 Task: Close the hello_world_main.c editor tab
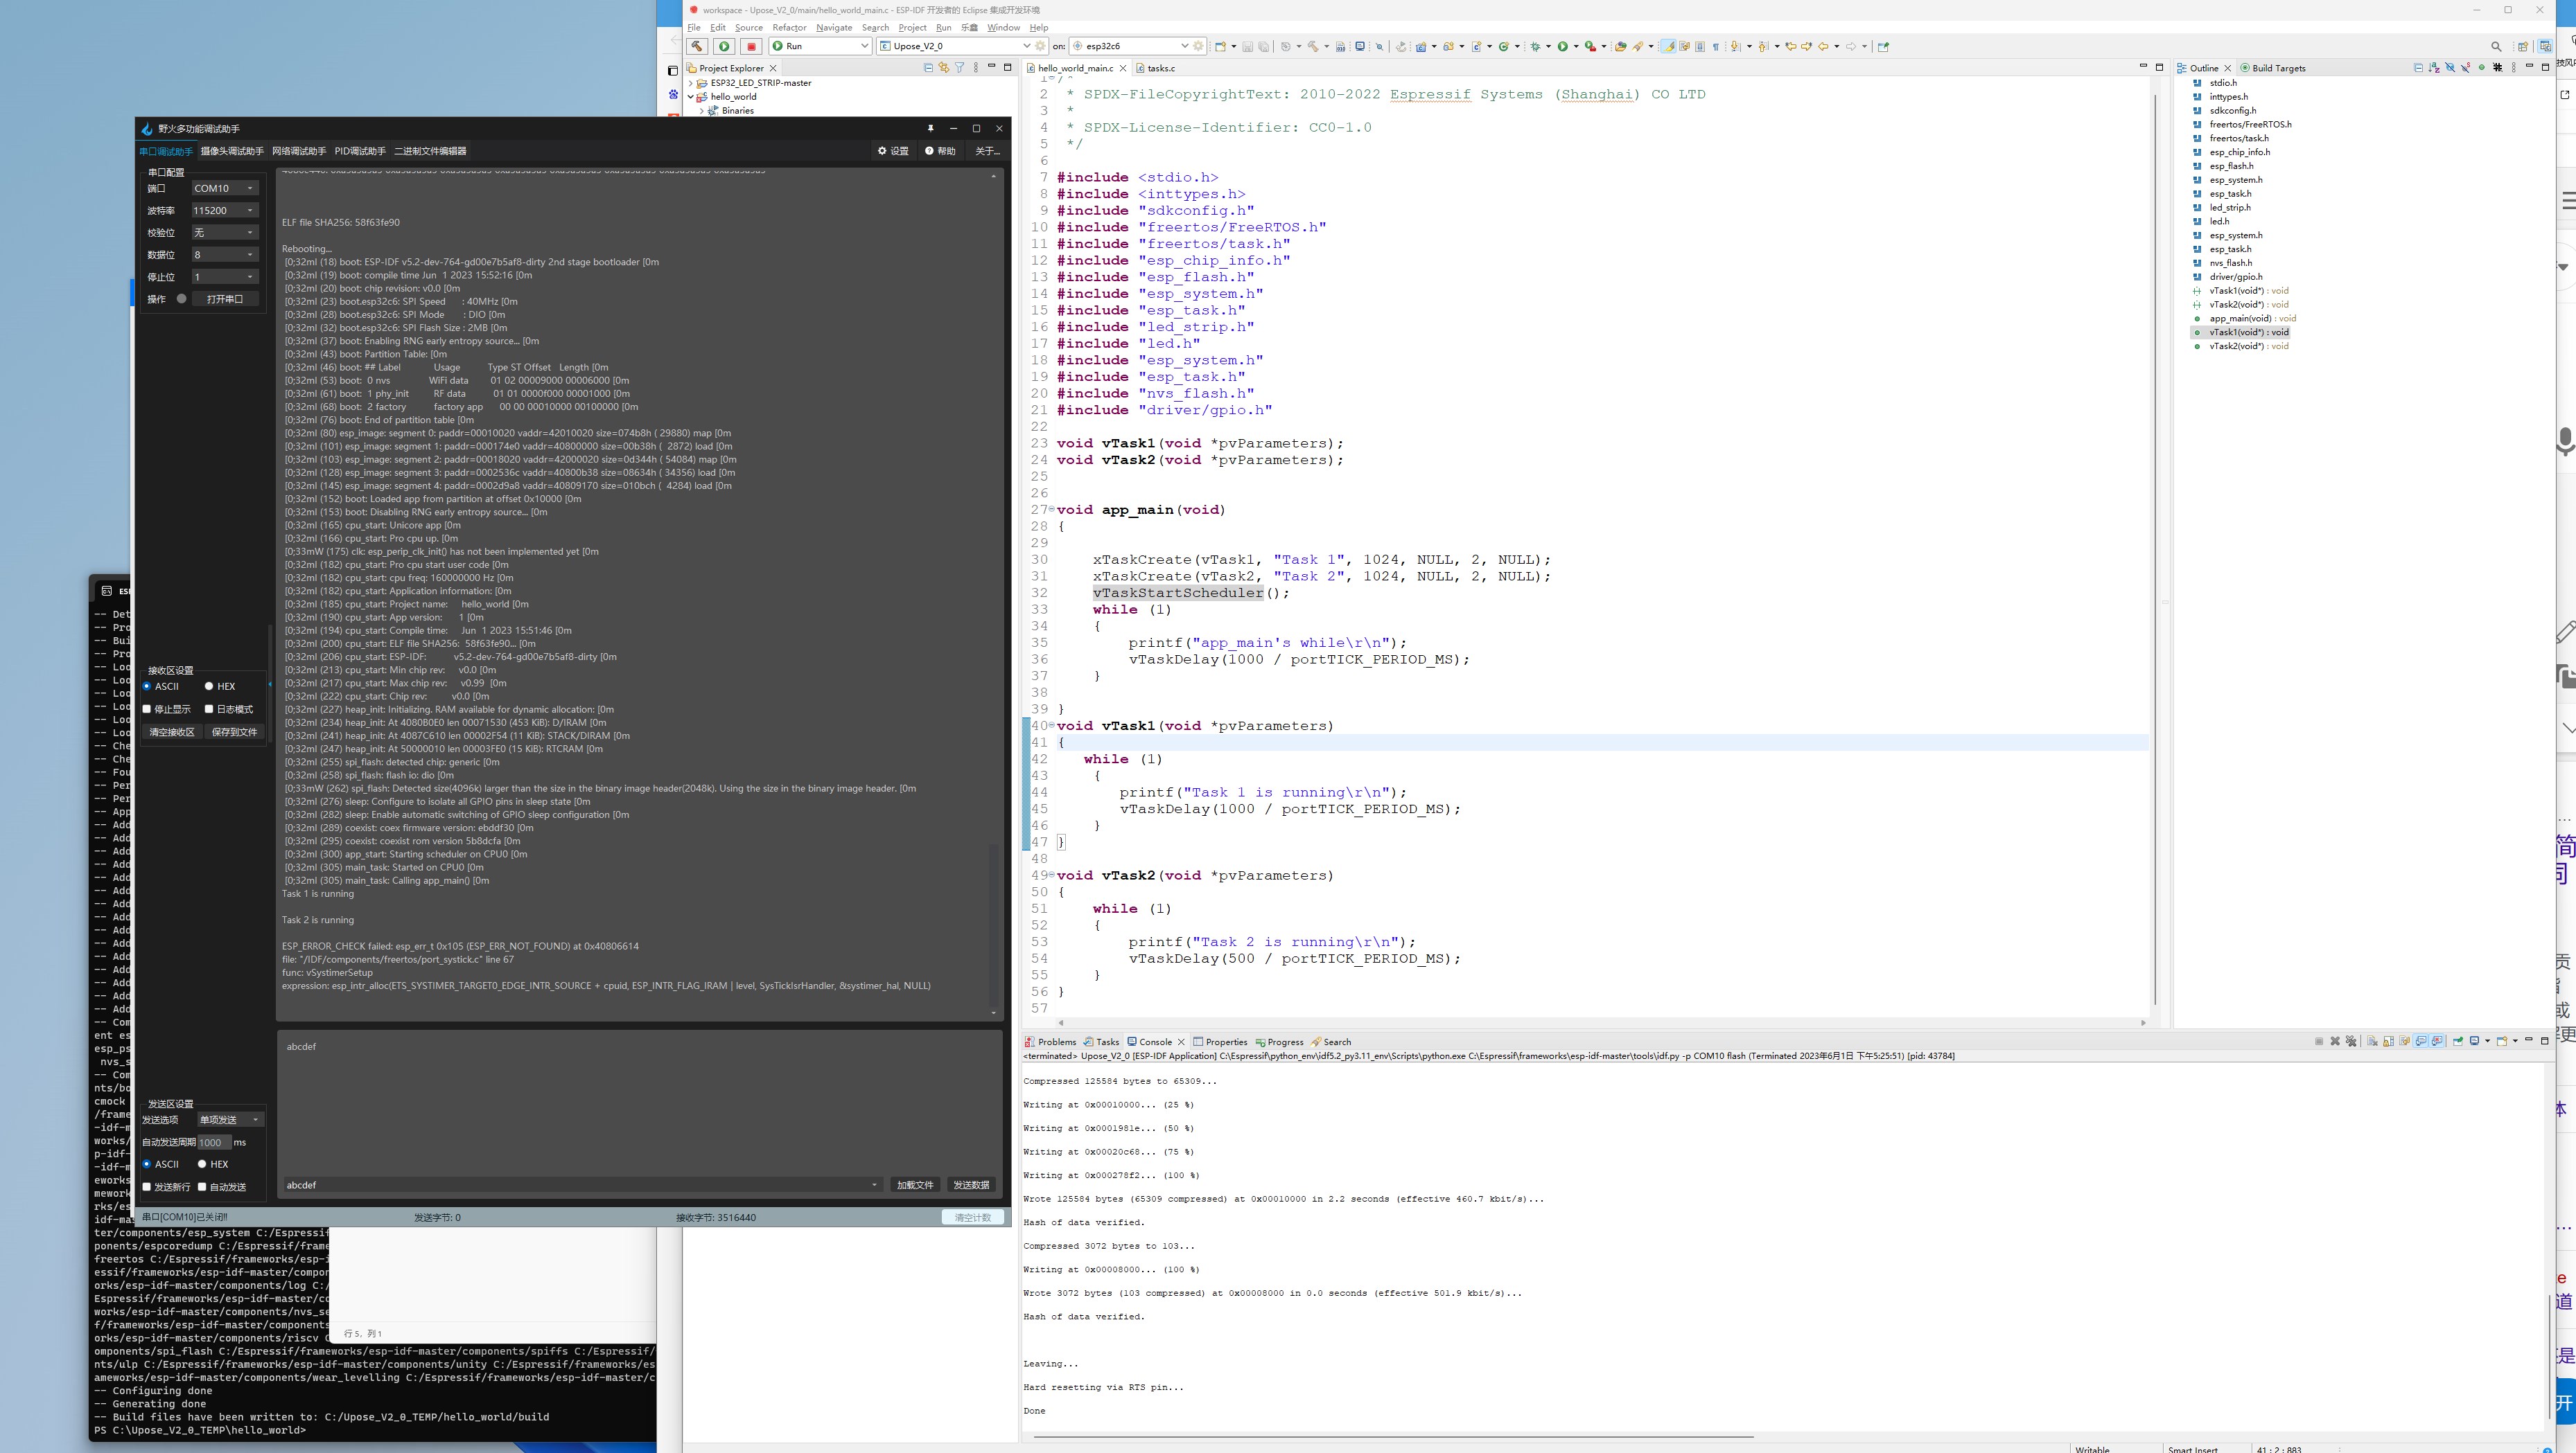pyautogui.click(x=1123, y=68)
